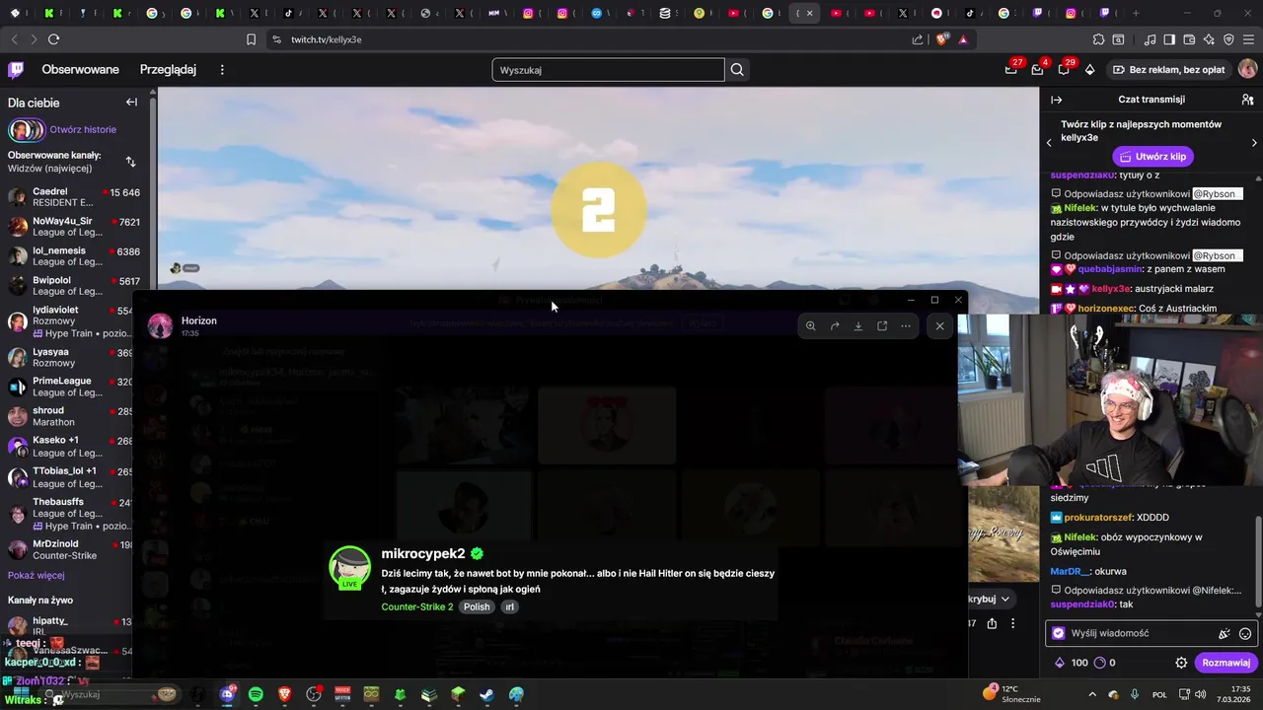Open image in browser from Discord viewer
Screen dimensions: 1263x710
pos(882,326)
